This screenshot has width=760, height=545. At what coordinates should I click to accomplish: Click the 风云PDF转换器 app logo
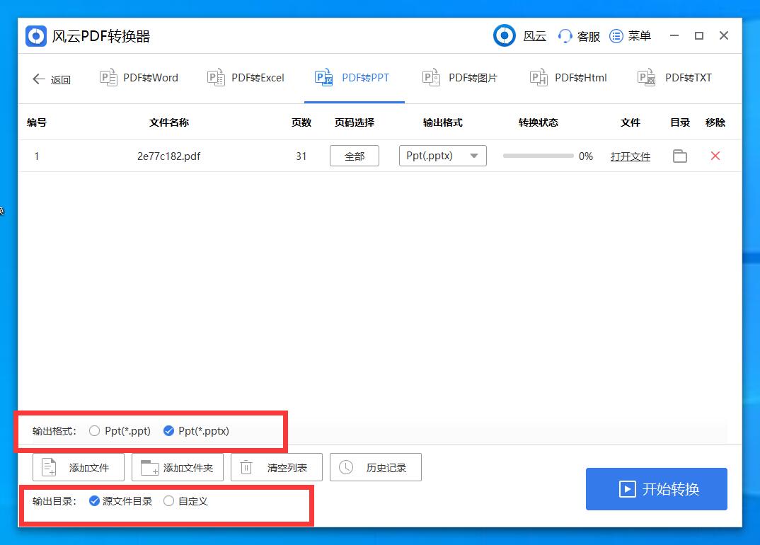coord(36,36)
